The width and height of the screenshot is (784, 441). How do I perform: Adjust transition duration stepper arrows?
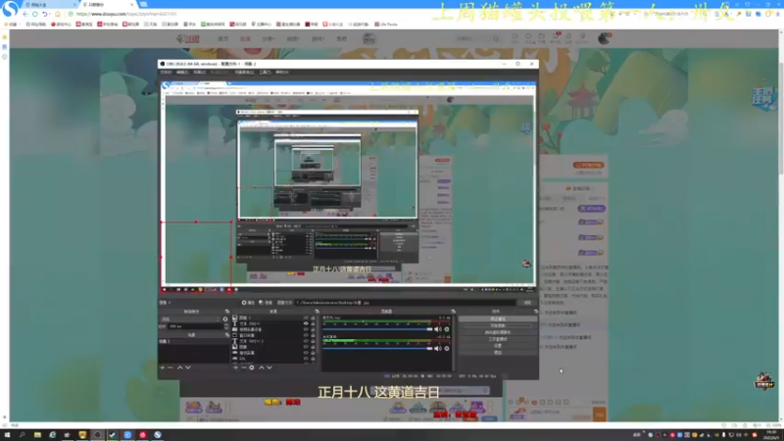(225, 326)
